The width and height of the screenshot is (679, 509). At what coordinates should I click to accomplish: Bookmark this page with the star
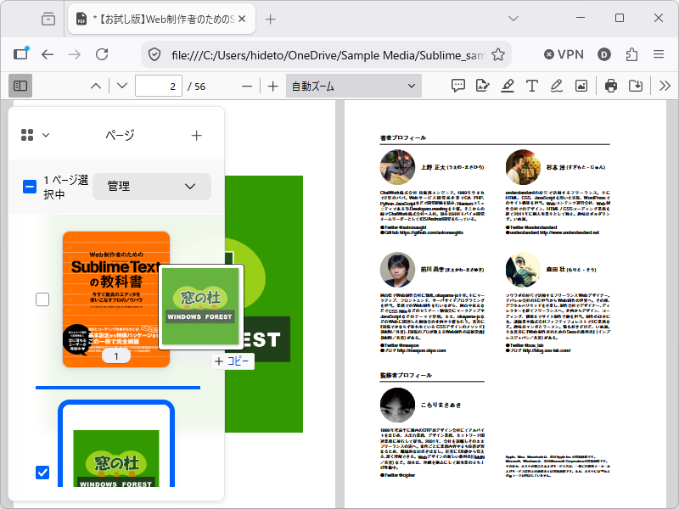(498, 54)
